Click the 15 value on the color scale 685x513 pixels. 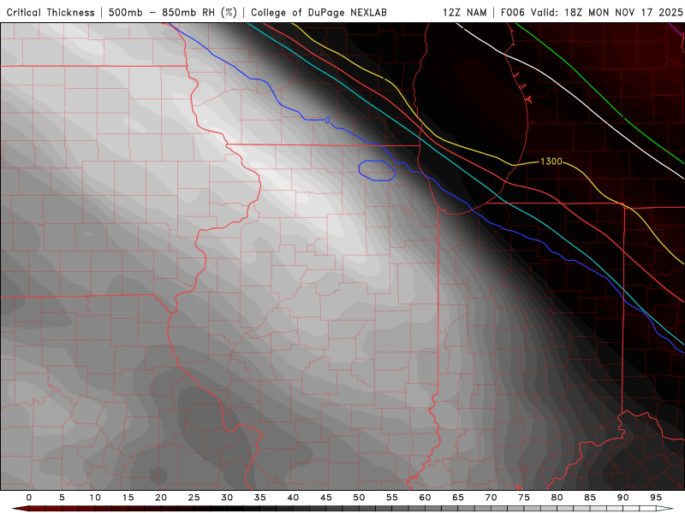(x=128, y=498)
